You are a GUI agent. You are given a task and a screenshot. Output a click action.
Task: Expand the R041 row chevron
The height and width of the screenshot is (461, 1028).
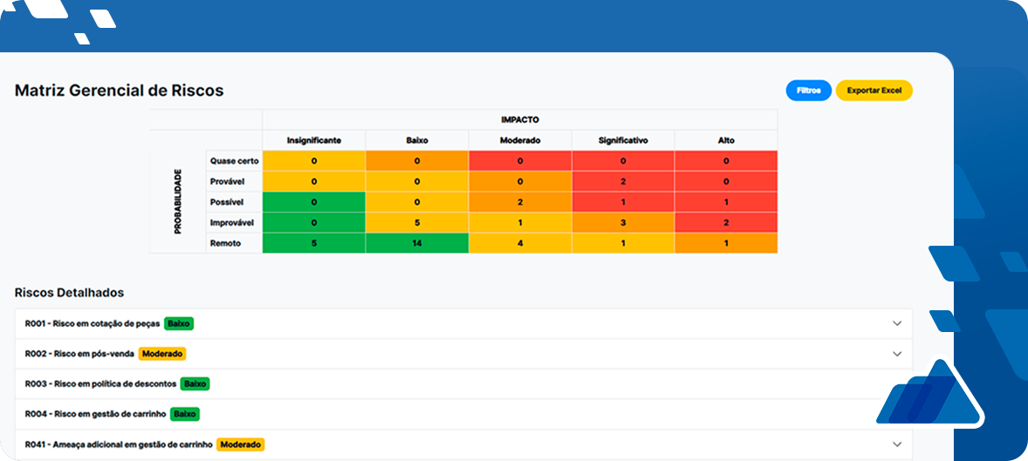coord(896,444)
